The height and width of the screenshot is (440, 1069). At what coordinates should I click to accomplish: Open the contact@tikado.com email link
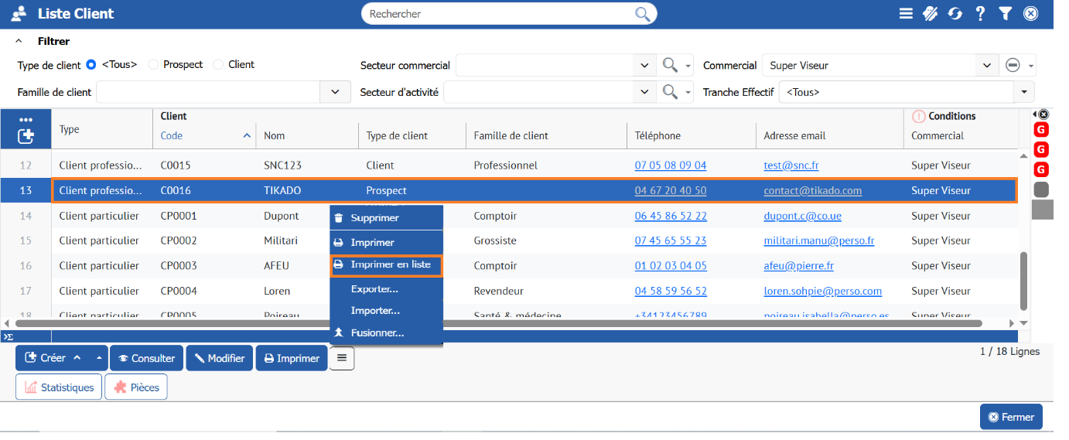pos(812,191)
